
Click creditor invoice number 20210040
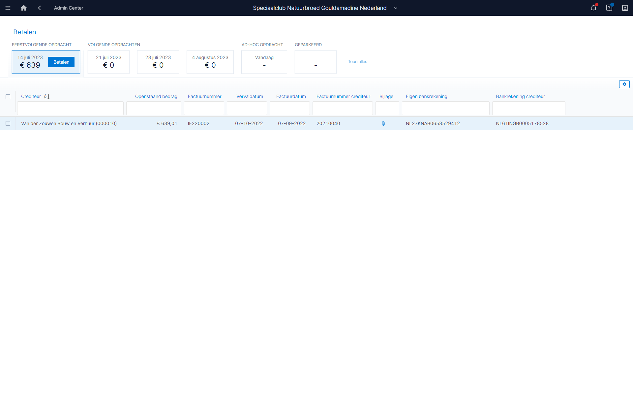pos(328,123)
